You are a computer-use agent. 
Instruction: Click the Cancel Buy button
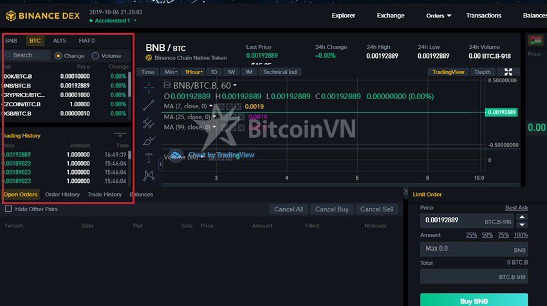coord(332,209)
